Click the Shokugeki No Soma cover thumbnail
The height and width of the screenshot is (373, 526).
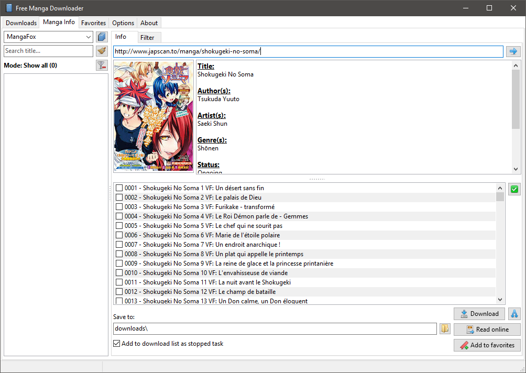point(154,116)
